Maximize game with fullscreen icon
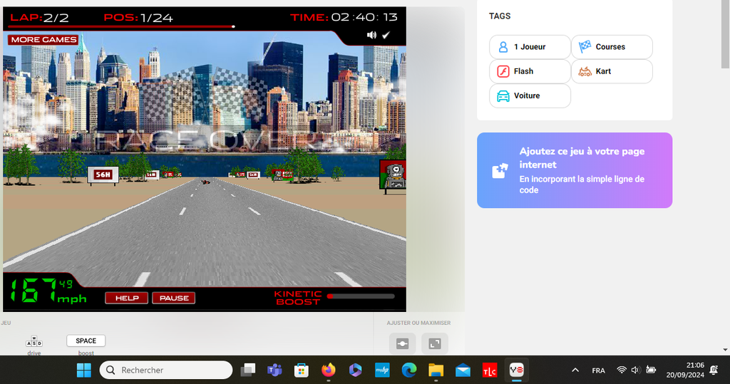 point(435,343)
